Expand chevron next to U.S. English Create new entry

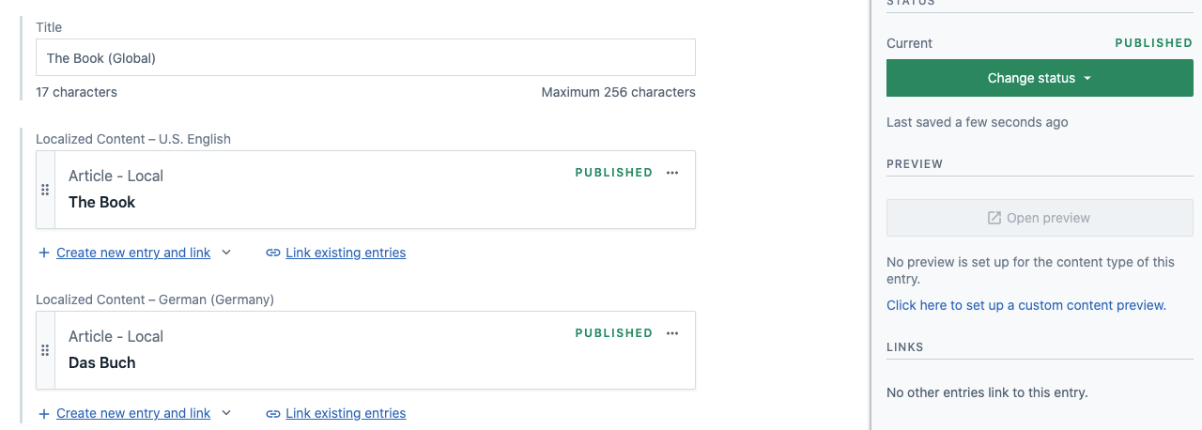point(225,253)
